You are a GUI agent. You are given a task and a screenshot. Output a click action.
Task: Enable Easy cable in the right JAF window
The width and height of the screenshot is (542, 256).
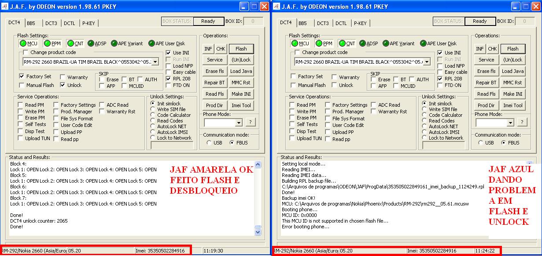point(440,72)
